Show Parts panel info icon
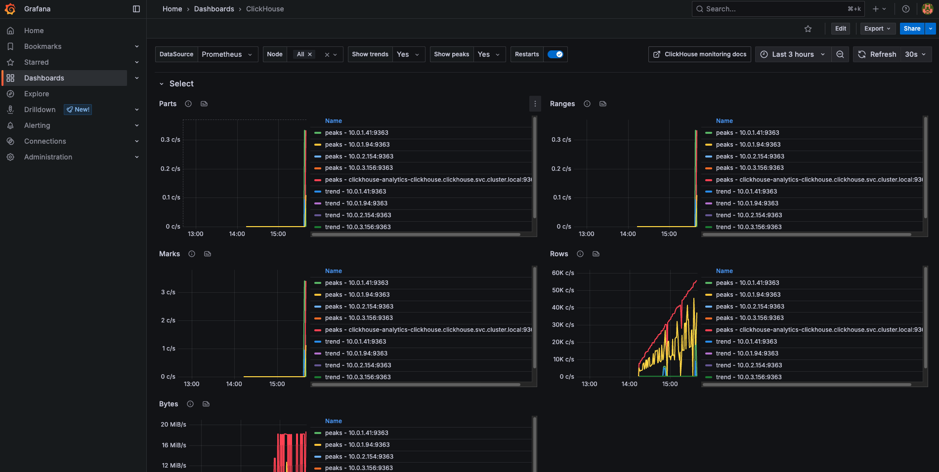This screenshot has width=939, height=472. point(188,104)
